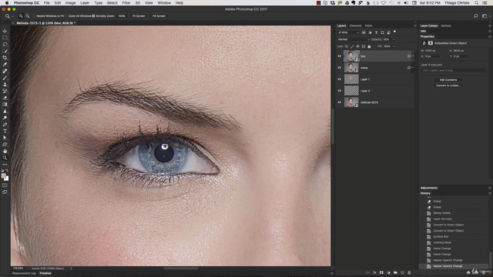Click lock position icon in Layers
The image size is (493, 277).
357,46
